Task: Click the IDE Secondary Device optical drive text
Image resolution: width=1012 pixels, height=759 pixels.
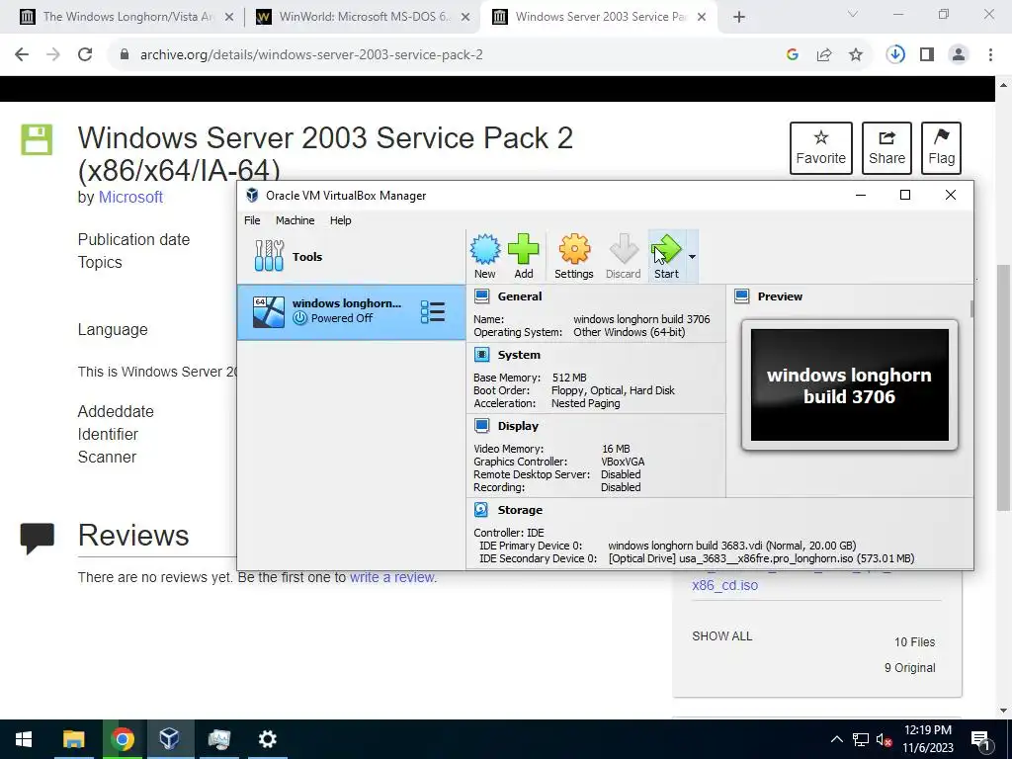Action: [761, 558]
